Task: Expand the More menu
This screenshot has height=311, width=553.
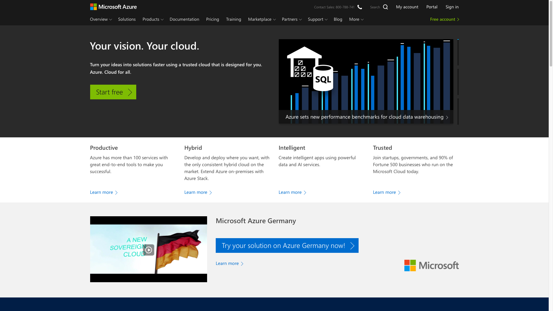Action: pyautogui.click(x=356, y=19)
